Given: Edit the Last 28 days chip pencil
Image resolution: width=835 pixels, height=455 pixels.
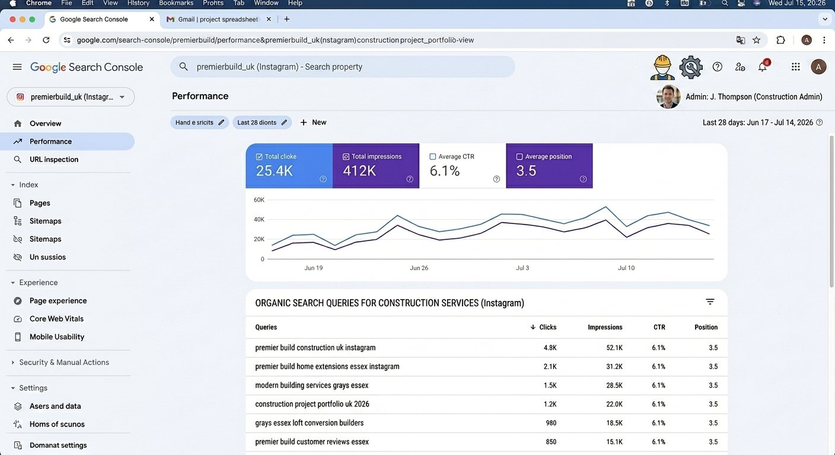Looking at the screenshot, I should 284,123.
